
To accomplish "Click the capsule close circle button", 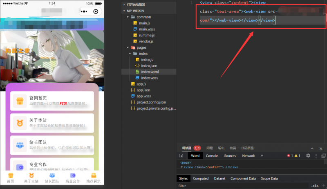I will 96,12.
